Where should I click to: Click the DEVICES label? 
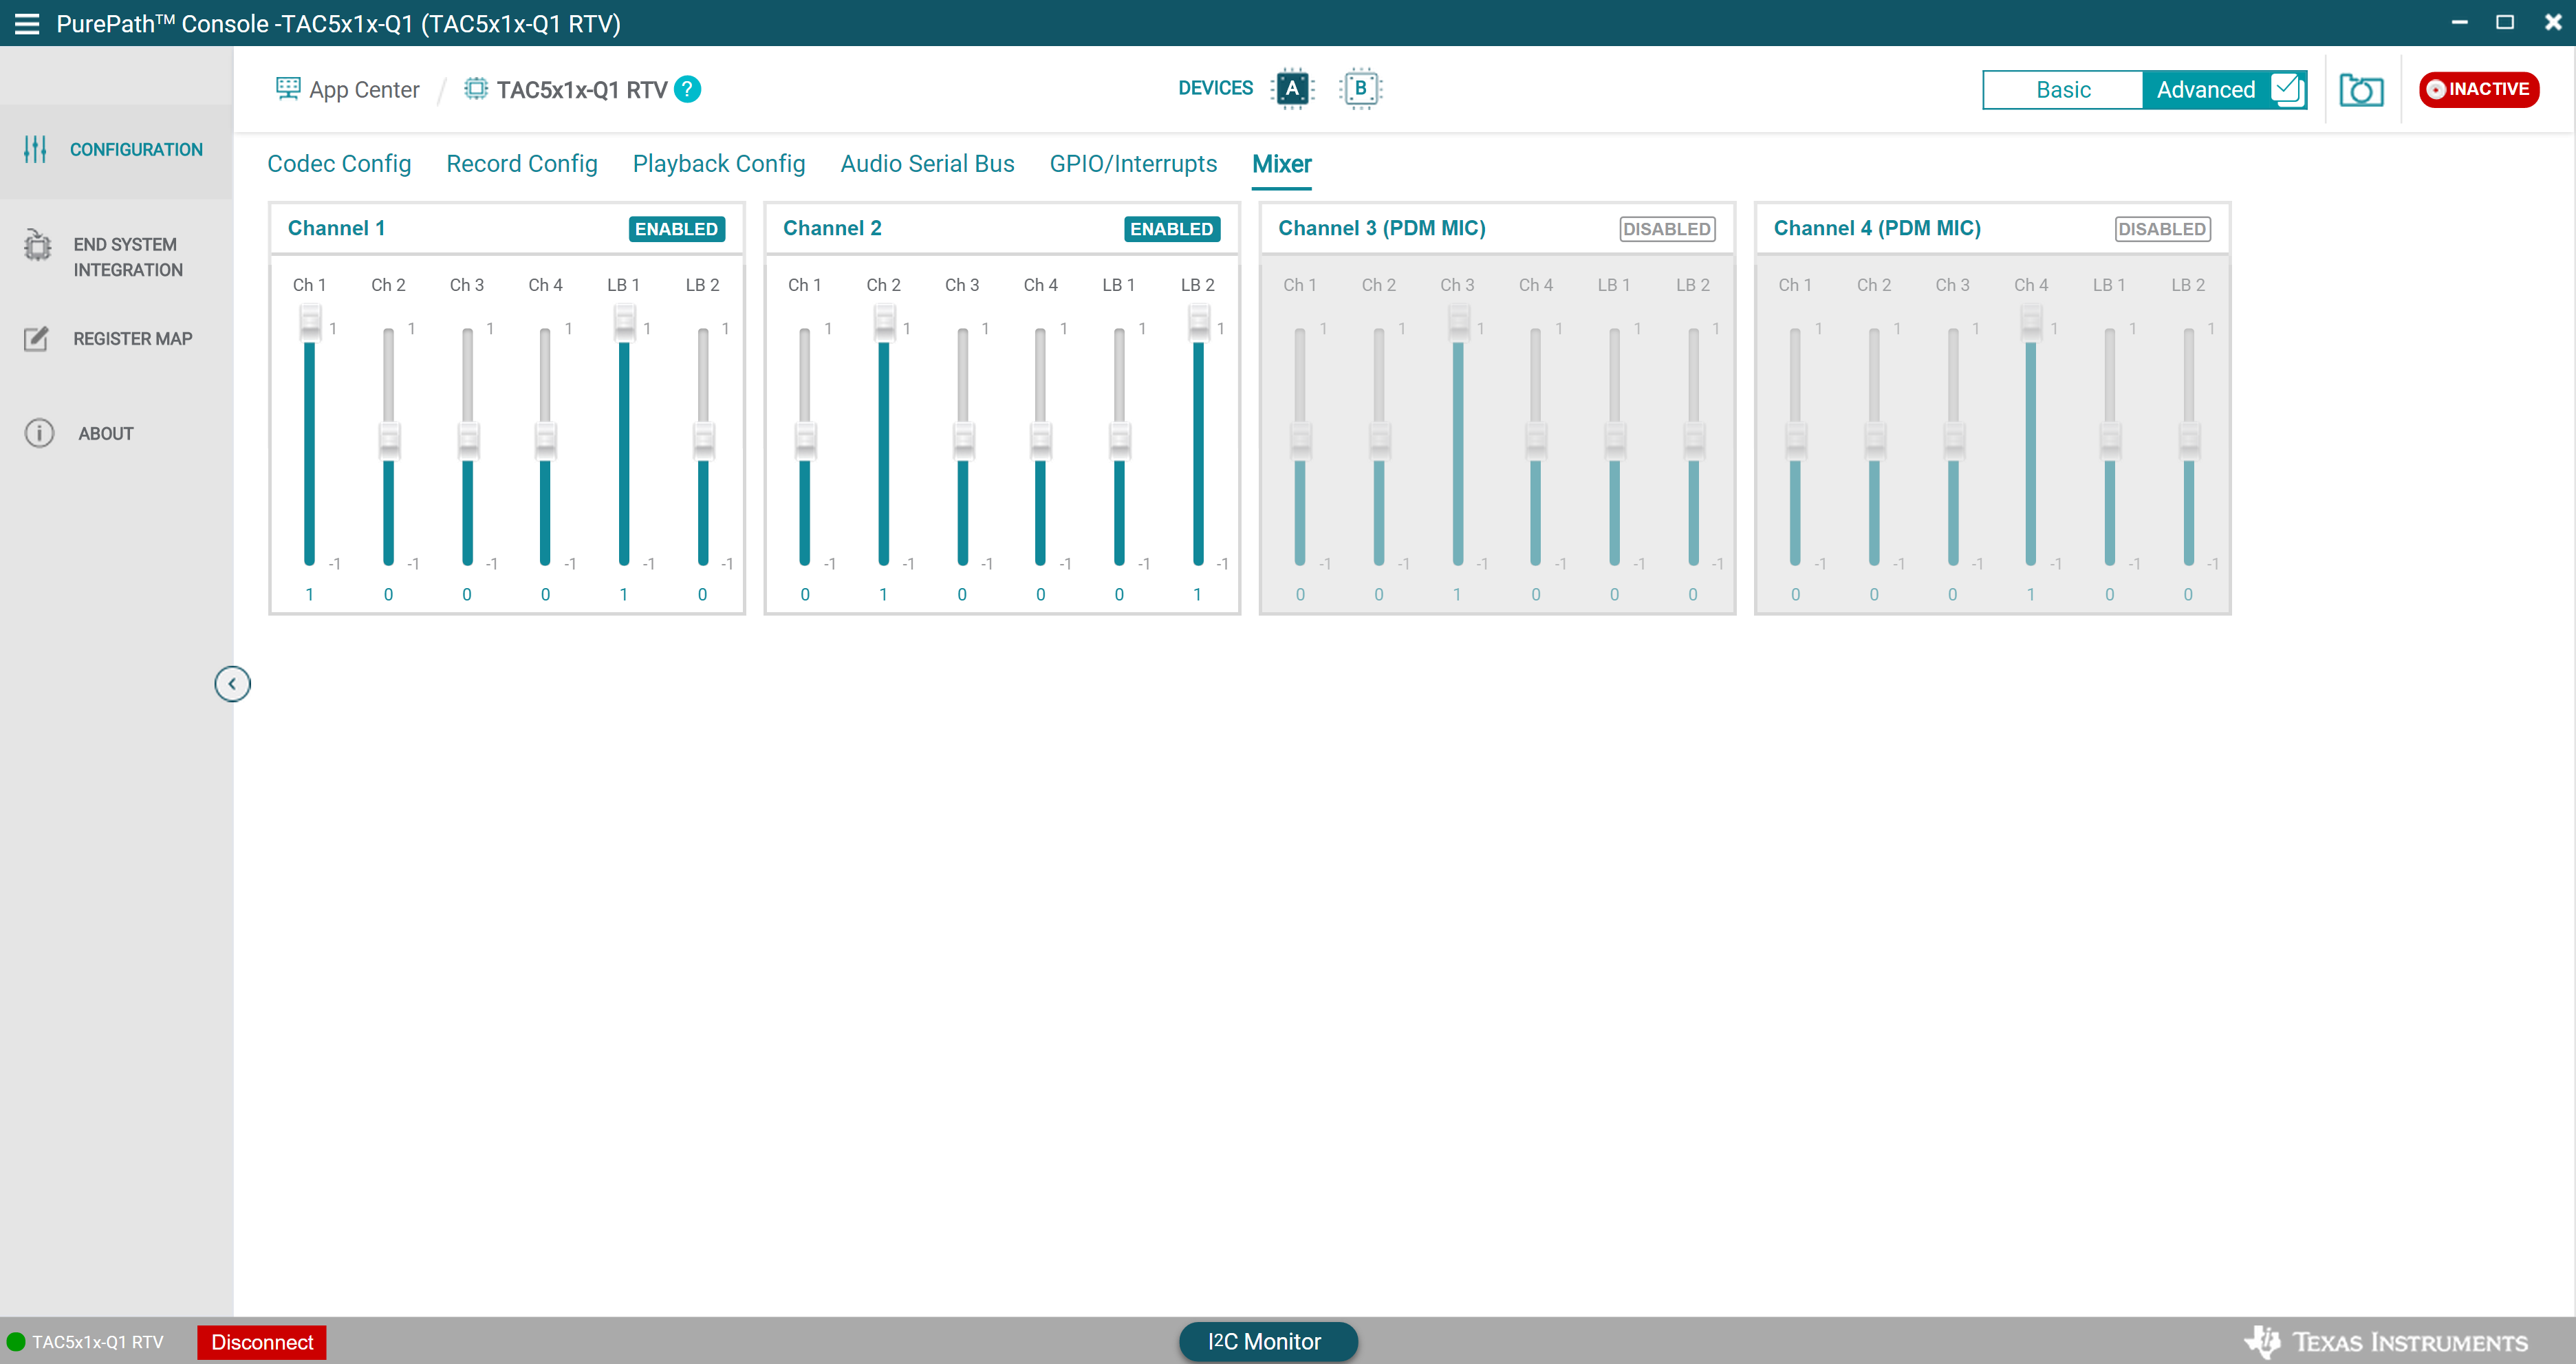click(x=1215, y=89)
